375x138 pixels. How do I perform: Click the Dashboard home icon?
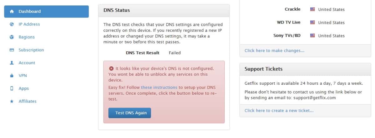pyautogui.click(x=12, y=12)
